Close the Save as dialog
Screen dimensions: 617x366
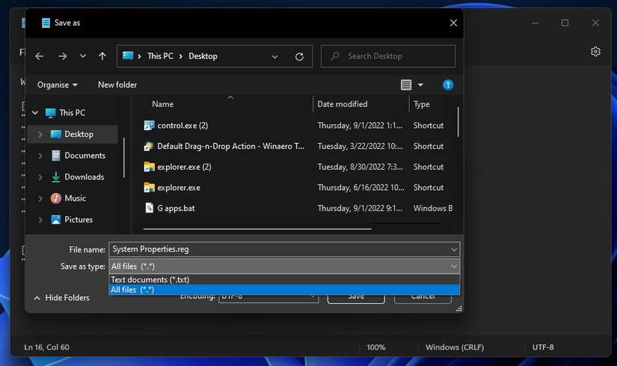453,23
